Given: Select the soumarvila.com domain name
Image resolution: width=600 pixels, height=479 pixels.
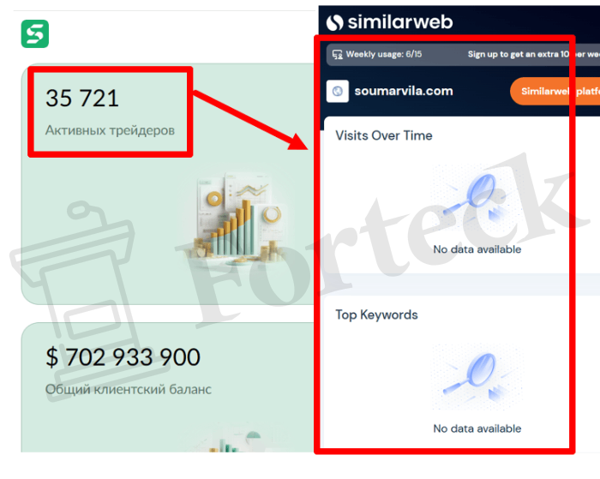Looking at the screenshot, I should click(x=404, y=91).
